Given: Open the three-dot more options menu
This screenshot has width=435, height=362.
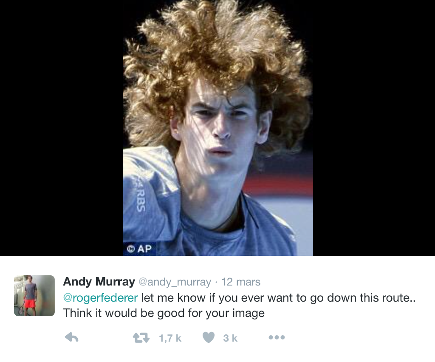Looking at the screenshot, I should (x=277, y=338).
